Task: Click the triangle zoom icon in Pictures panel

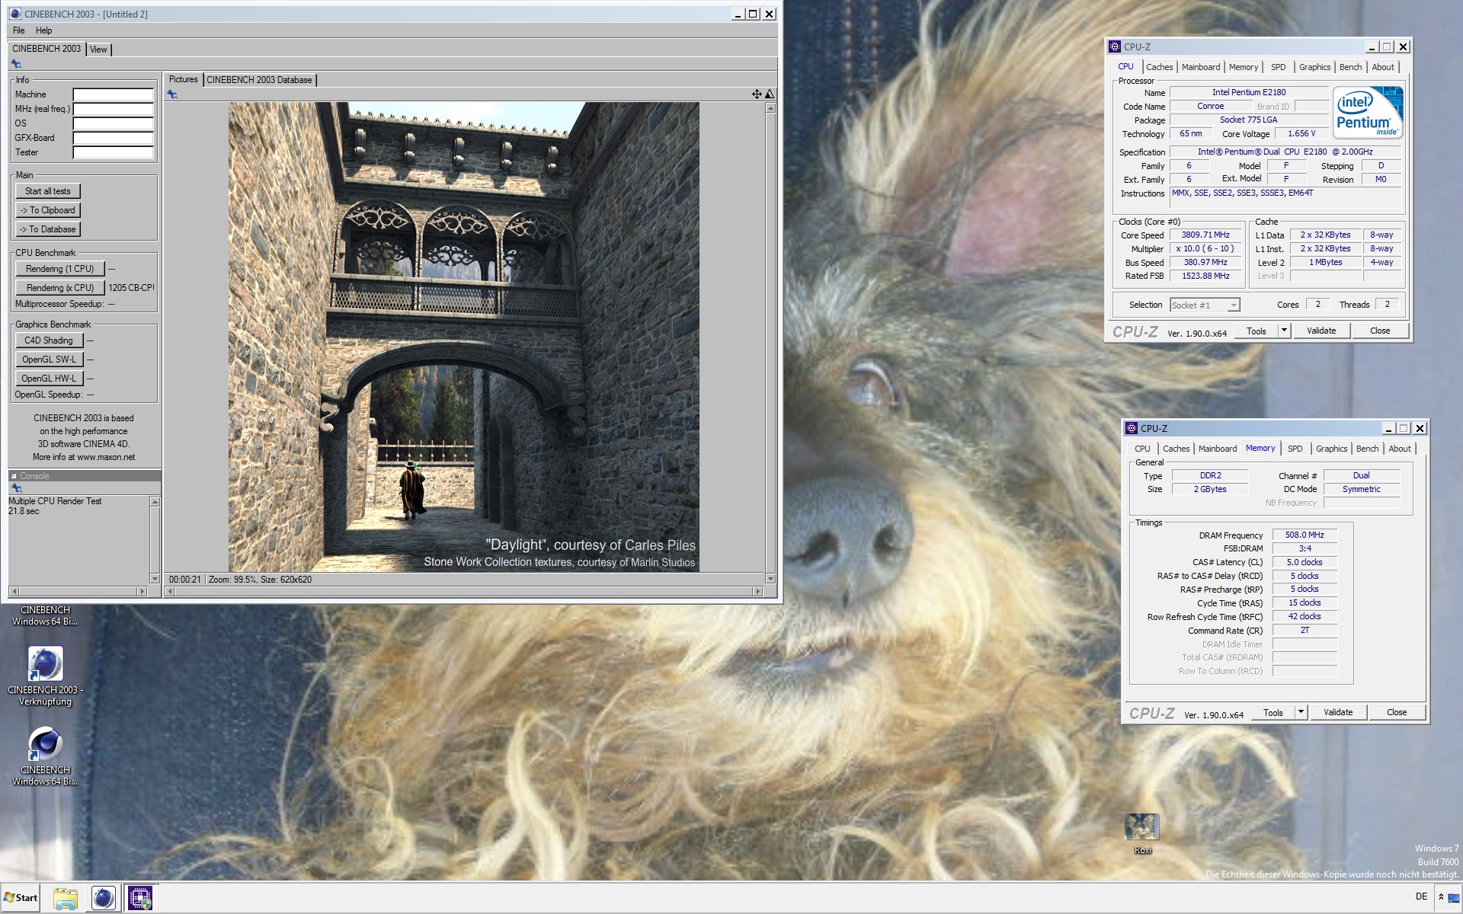Action: click(x=770, y=94)
